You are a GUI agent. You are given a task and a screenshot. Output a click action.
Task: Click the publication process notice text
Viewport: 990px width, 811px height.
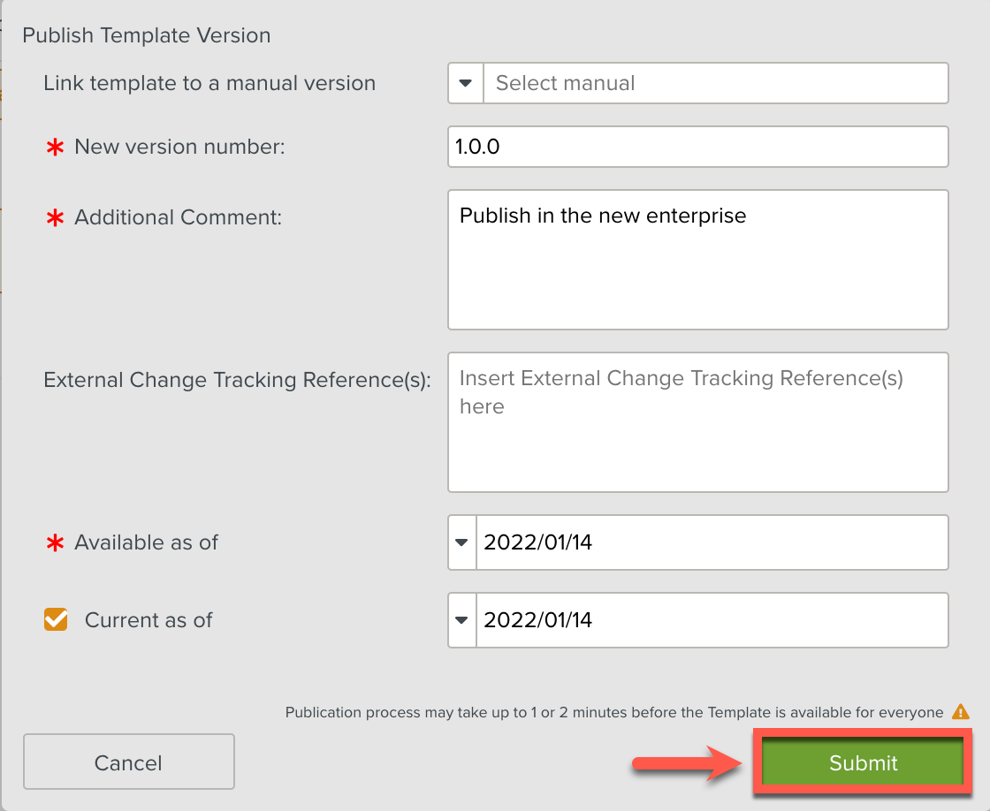pos(614,712)
